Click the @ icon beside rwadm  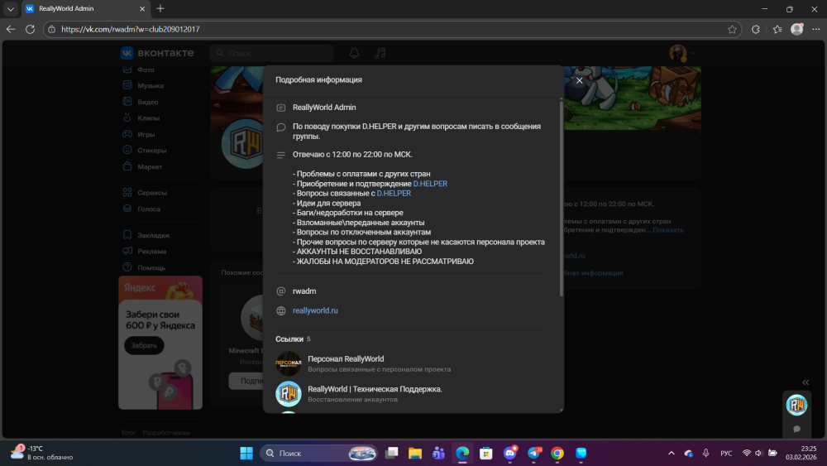click(281, 291)
